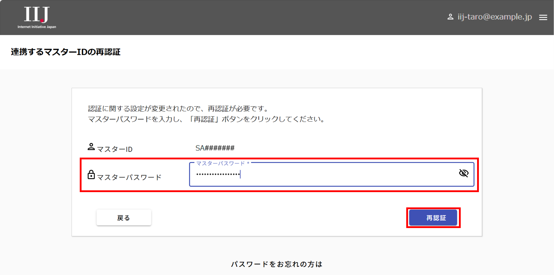The width and height of the screenshot is (554, 275).
Task: Click the Internet Initiative Japan text under the logo
Action: [x=37, y=27]
